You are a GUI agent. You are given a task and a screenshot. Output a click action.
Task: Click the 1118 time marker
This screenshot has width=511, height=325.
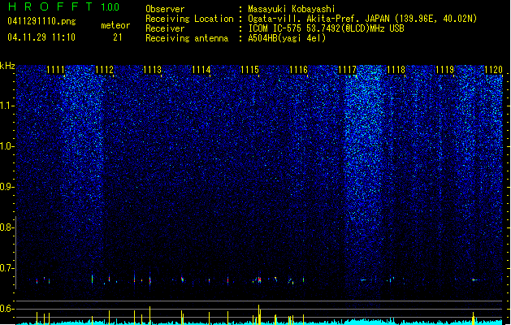point(396,70)
